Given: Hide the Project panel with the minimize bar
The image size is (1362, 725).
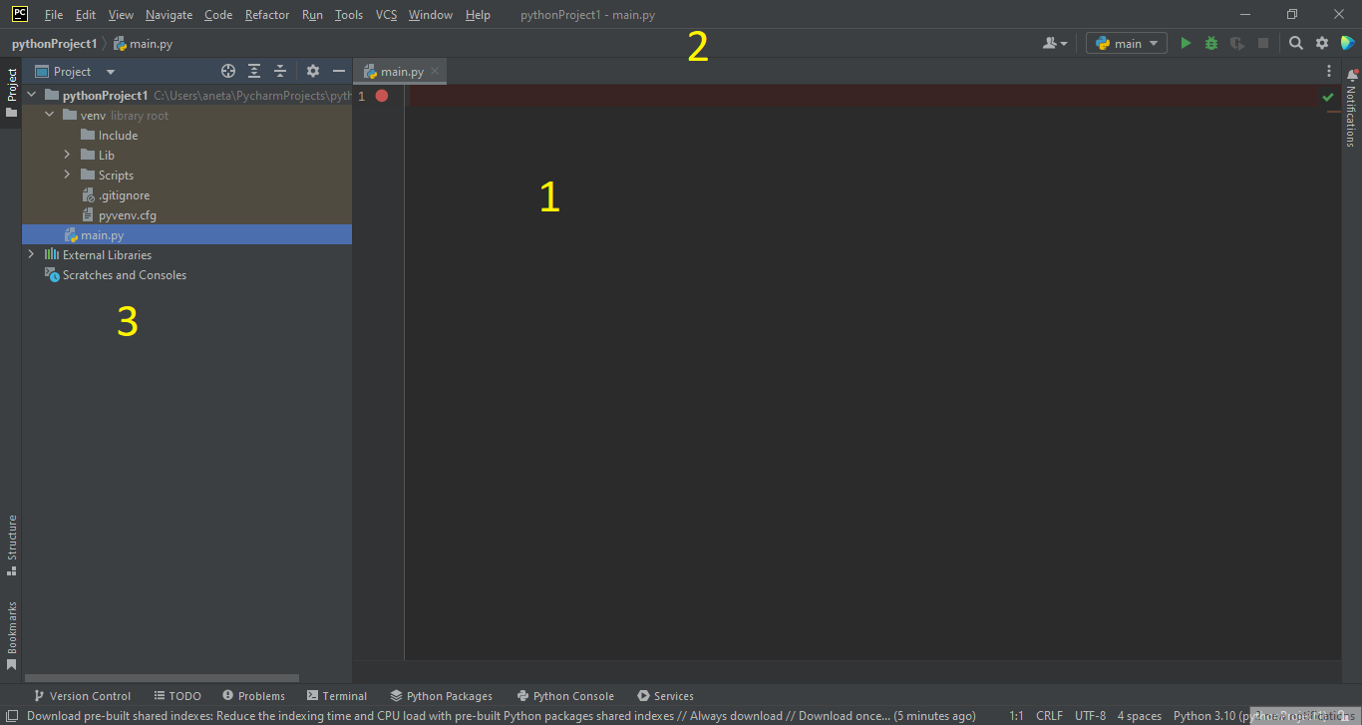Looking at the screenshot, I should tap(337, 71).
